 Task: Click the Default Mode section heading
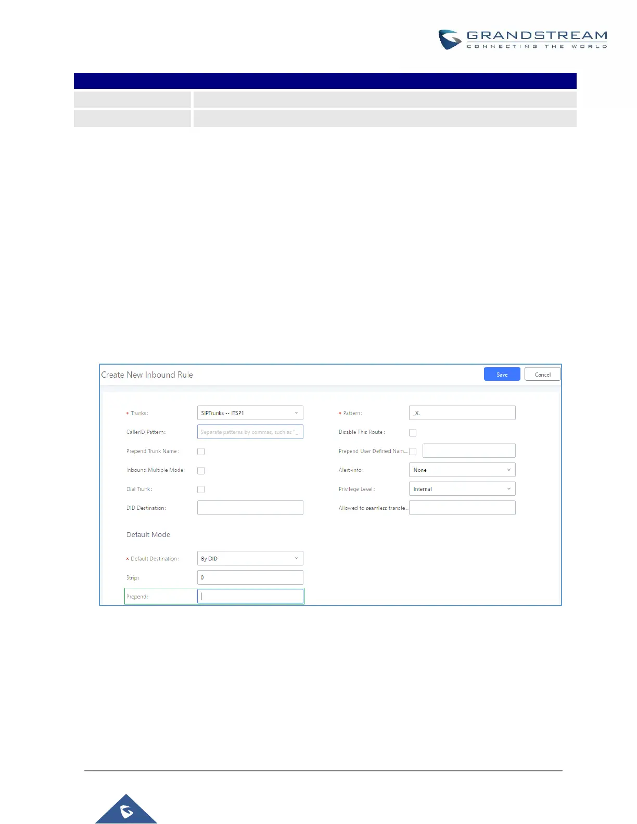148,534
